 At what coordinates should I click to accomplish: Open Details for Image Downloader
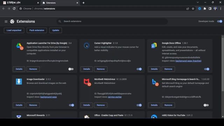(x=19, y=105)
